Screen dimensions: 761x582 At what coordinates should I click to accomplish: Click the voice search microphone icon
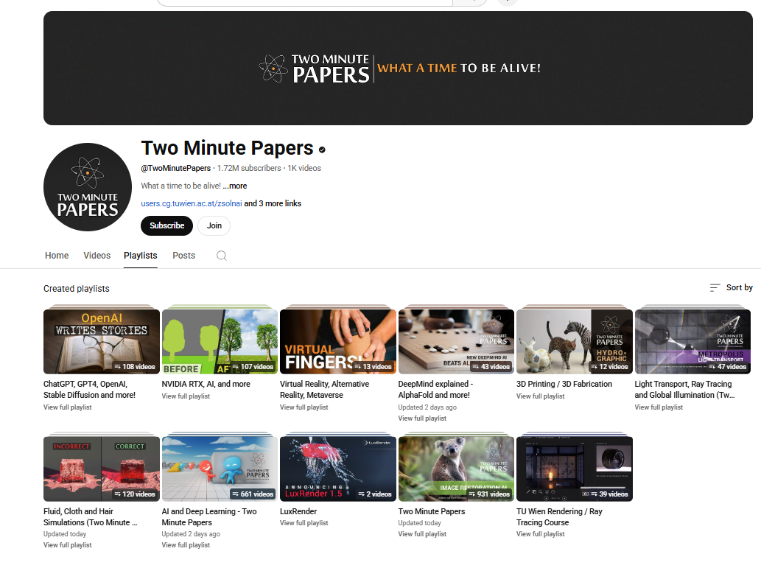coord(507,2)
